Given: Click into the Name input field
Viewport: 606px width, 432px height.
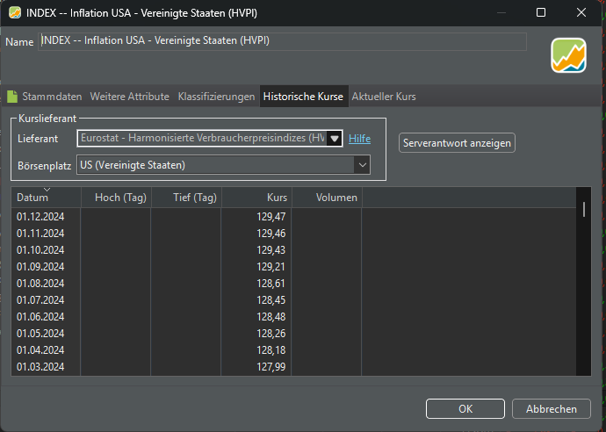Looking at the screenshot, I should click(x=283, y=42).
